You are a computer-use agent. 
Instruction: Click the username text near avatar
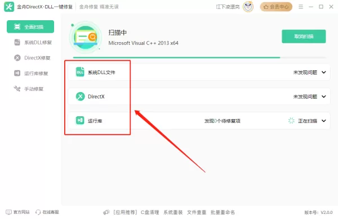(228, 7)
